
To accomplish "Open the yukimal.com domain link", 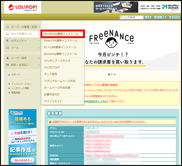I will [98, 151].
